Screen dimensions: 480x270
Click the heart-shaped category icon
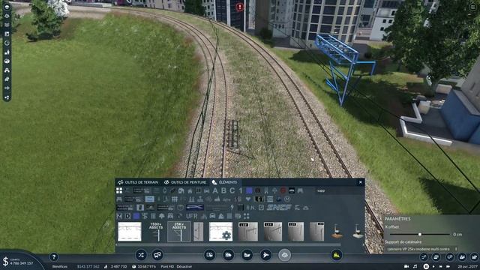pyautogui.click(x=248, y=199)
